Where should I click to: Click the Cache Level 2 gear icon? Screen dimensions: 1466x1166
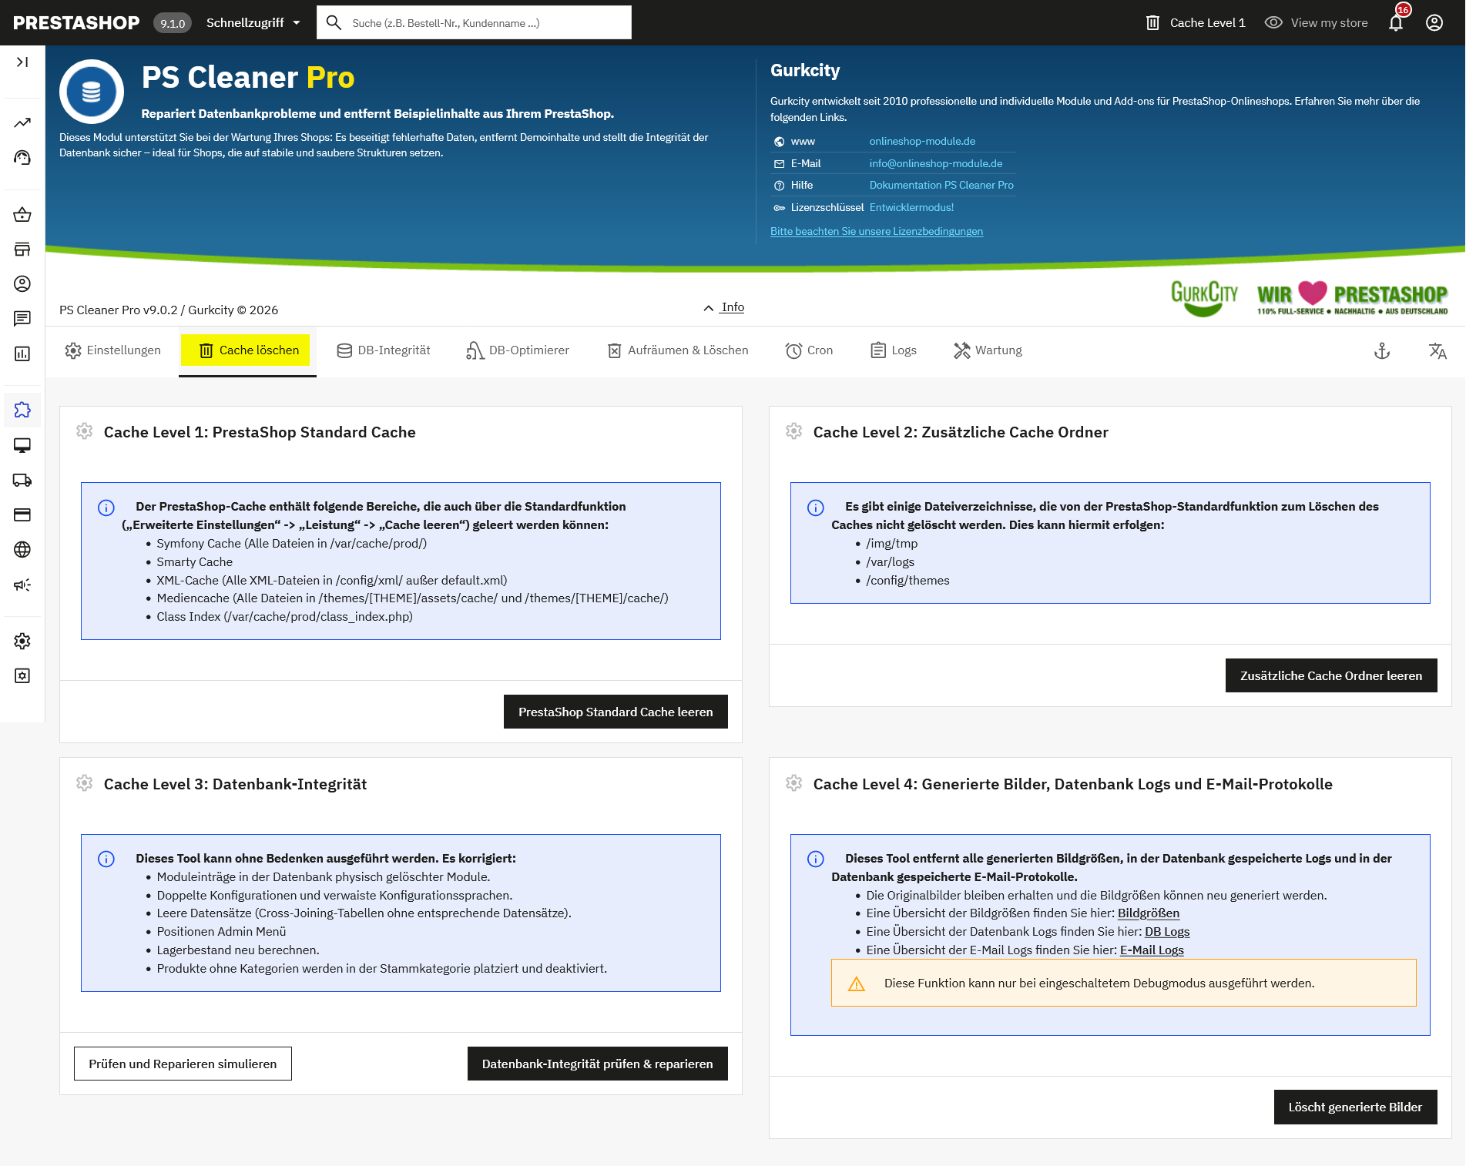pos(794,431)
